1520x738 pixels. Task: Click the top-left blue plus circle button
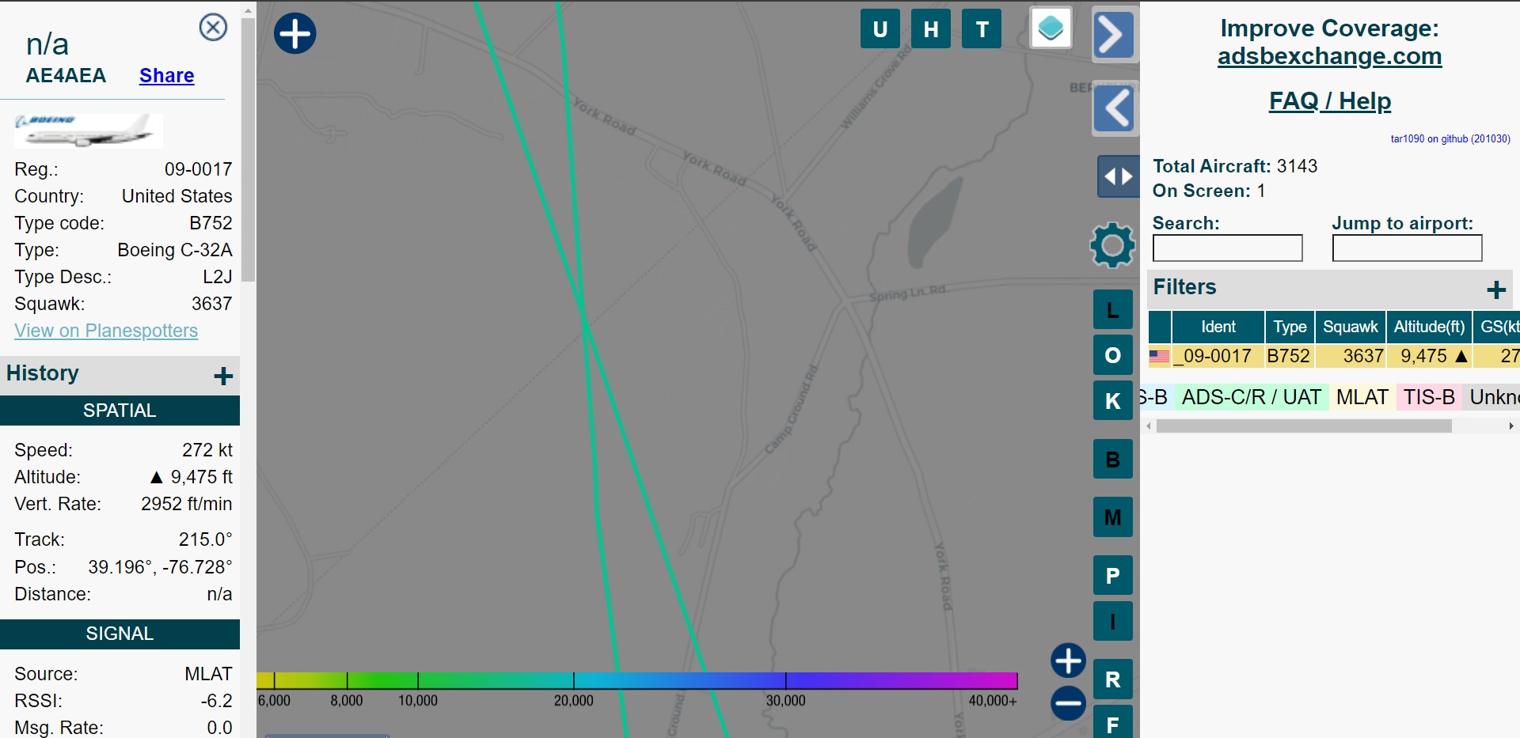point(294,34)
